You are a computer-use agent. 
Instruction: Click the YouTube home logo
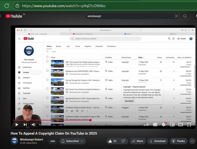click(14, 16)
